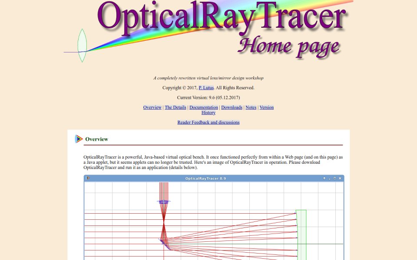Open the Downloads link
This screenshot has height=260, width=417.
[232, 107]
